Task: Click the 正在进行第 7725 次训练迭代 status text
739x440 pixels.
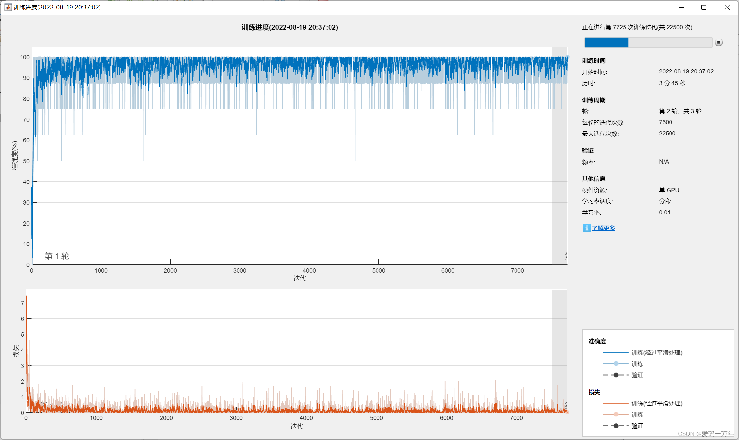Action: click(639, 27)
